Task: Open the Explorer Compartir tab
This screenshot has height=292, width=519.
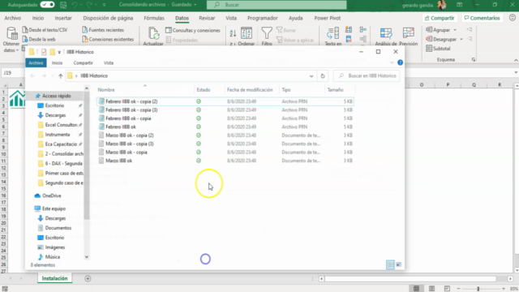Action: pyautogui.click(x=83, y=63)
